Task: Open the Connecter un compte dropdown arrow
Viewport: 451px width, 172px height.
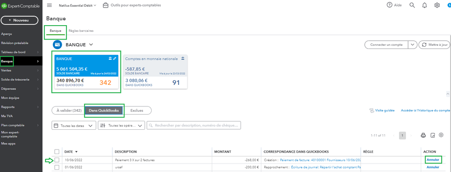Action: coord(413,44)
